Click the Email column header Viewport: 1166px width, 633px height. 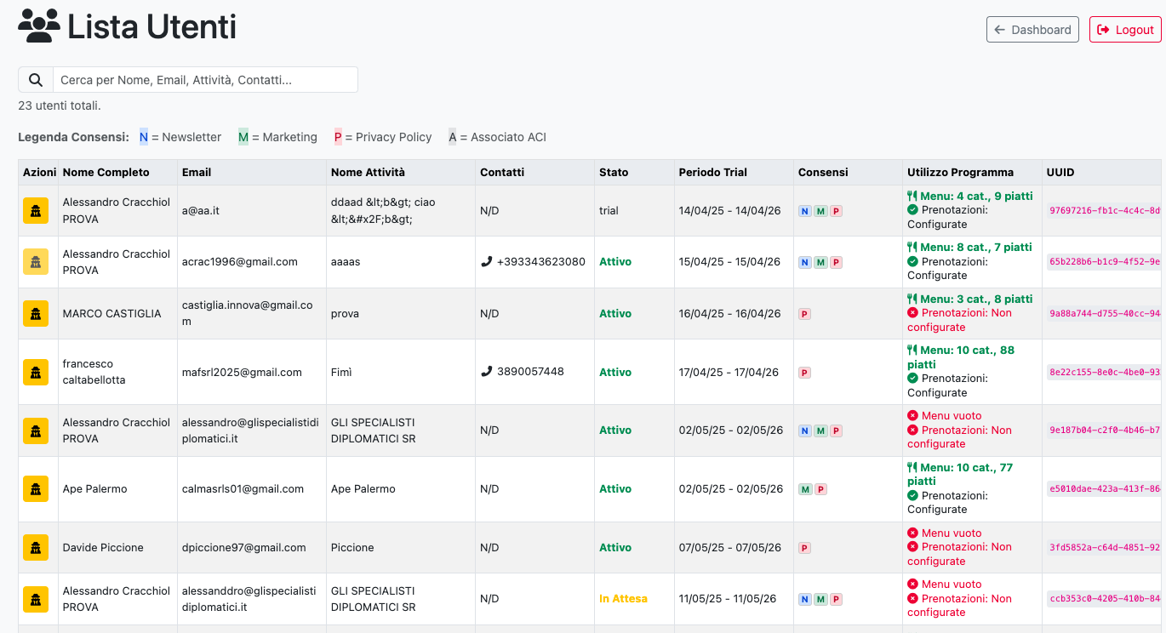click(x=252, y=172)
